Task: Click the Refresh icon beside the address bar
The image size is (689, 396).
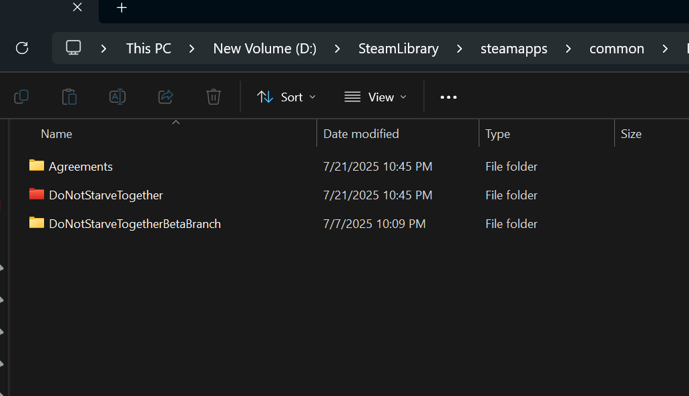Action: click(x=22, y=48)
